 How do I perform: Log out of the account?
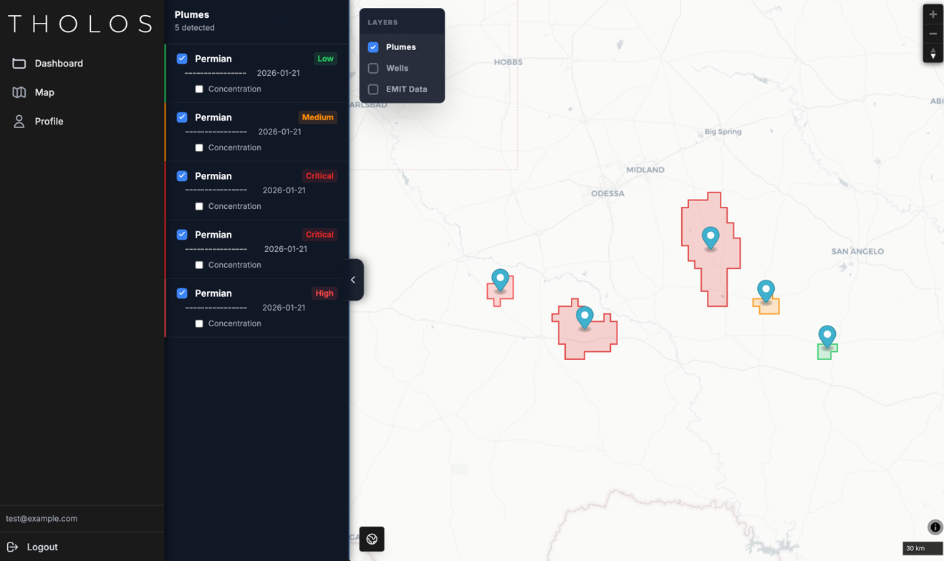[x=42, y=547]
